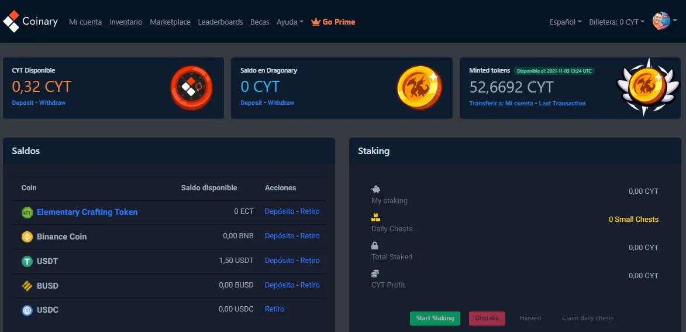
Task: Click the USDT Tether icon
Action: coord(27,262)
